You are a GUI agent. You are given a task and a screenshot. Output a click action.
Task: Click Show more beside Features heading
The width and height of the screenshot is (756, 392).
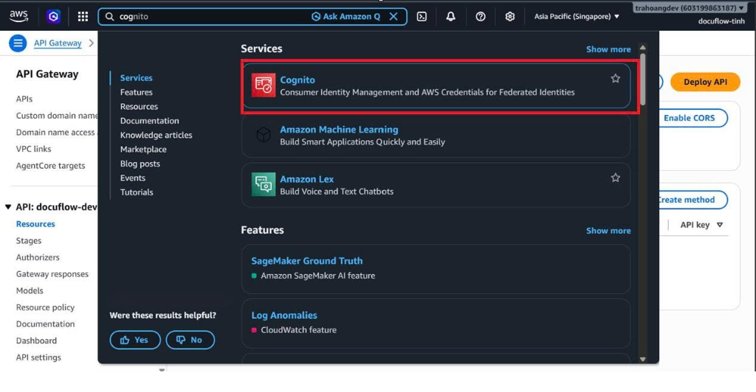(x=608, y=231)
